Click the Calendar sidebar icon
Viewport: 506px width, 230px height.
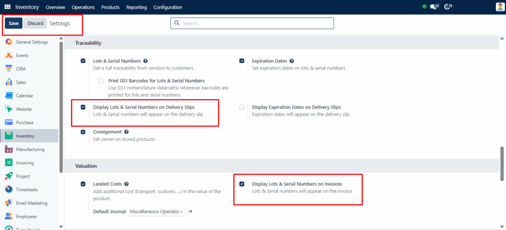point(9,96)
